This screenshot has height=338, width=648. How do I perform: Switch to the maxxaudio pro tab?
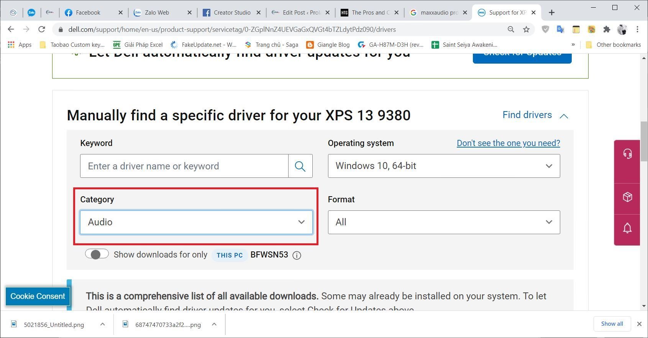[439, 13]
